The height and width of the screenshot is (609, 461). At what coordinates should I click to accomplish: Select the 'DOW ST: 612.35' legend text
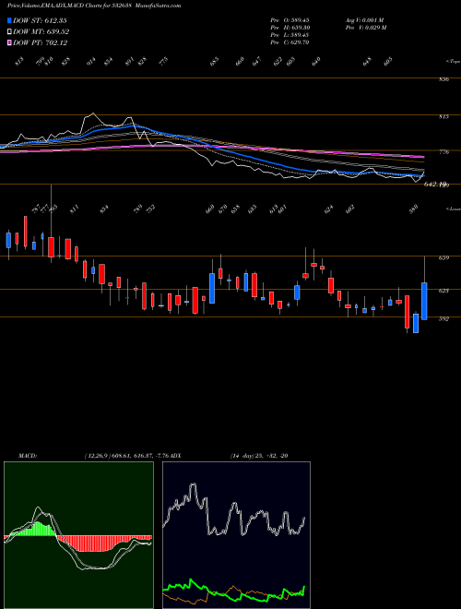coord(40,20)
